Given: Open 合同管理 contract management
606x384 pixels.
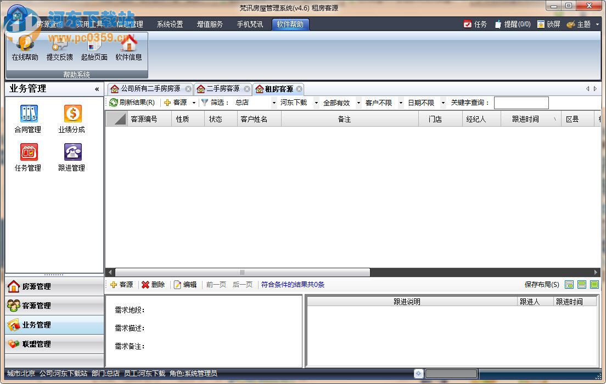Looking at the screenshot, I should pos(27,118).
